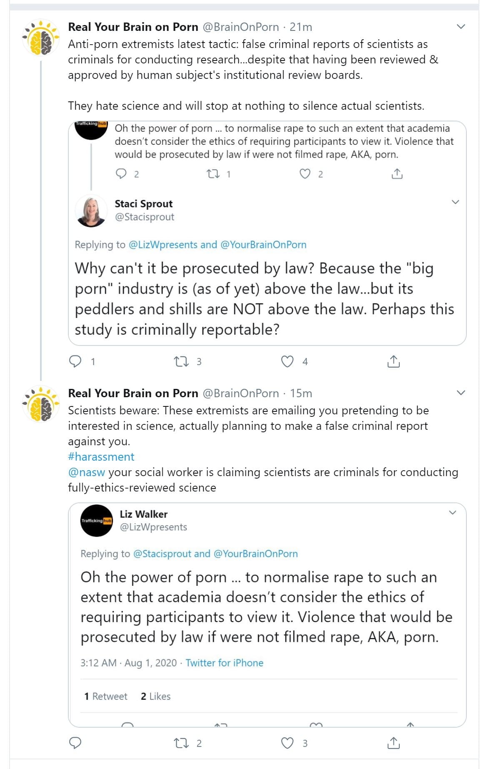Click the #harassment hashtag

pyautogui.click(x=101, y=457)
